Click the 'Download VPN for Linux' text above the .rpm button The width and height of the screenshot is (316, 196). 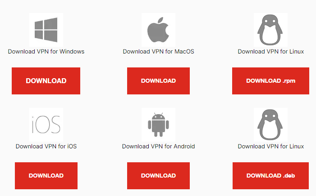point(270,51)
